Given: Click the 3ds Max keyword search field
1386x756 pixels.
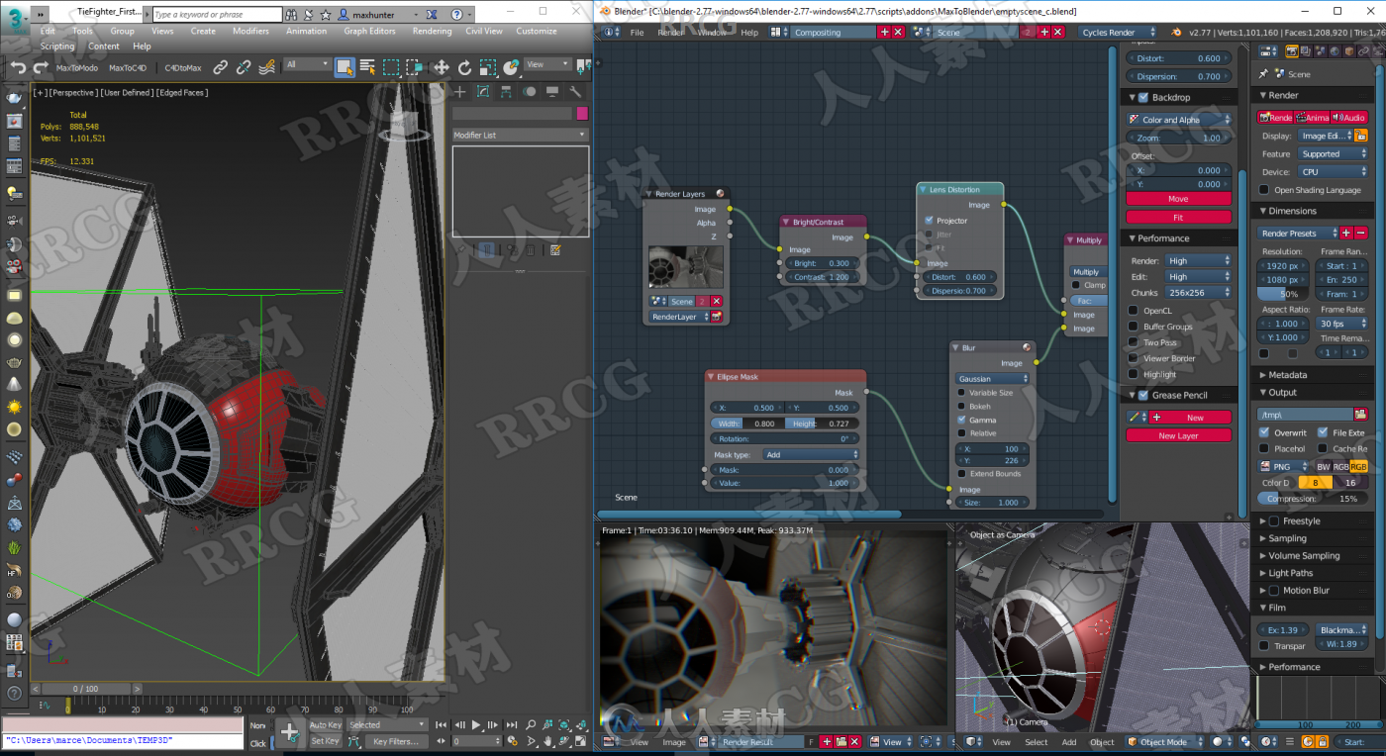Looking at the screenshot, I should [217, 15].
